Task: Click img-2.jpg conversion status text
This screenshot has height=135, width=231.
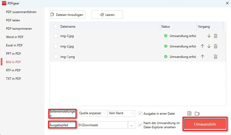Action: tap(183, 46)
